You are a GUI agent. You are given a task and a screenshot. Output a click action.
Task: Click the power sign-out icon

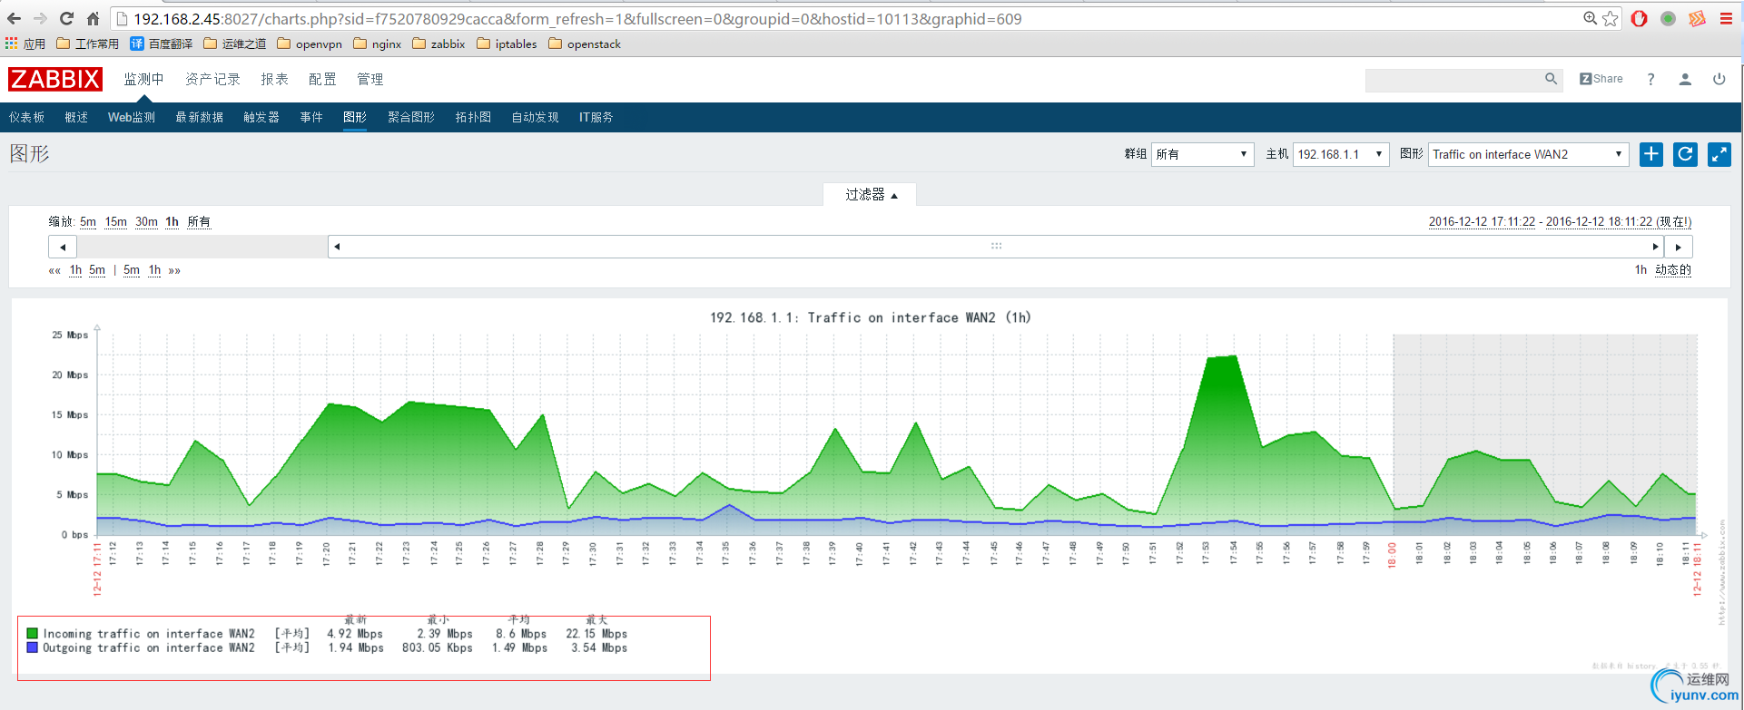pos(1719,79)
